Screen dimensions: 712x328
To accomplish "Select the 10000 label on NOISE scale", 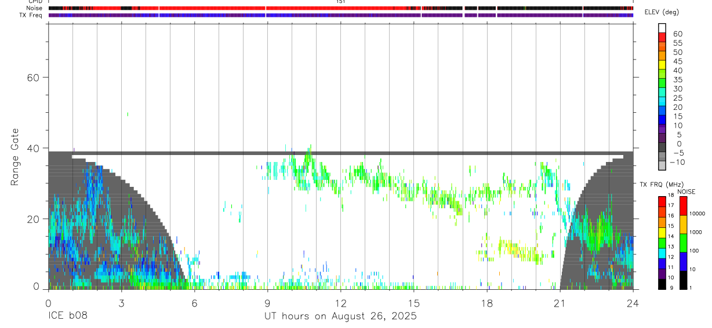I will click(698, 213).
